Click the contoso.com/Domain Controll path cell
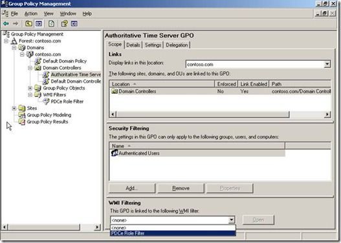The image size is (341, 243). click(301, 91)
